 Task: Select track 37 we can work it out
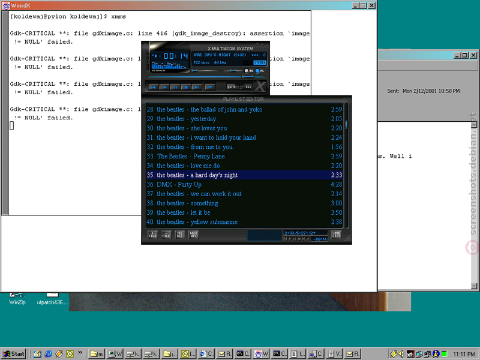tap(244, 194)
